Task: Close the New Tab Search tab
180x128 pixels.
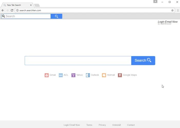Action: pos(31,5)
